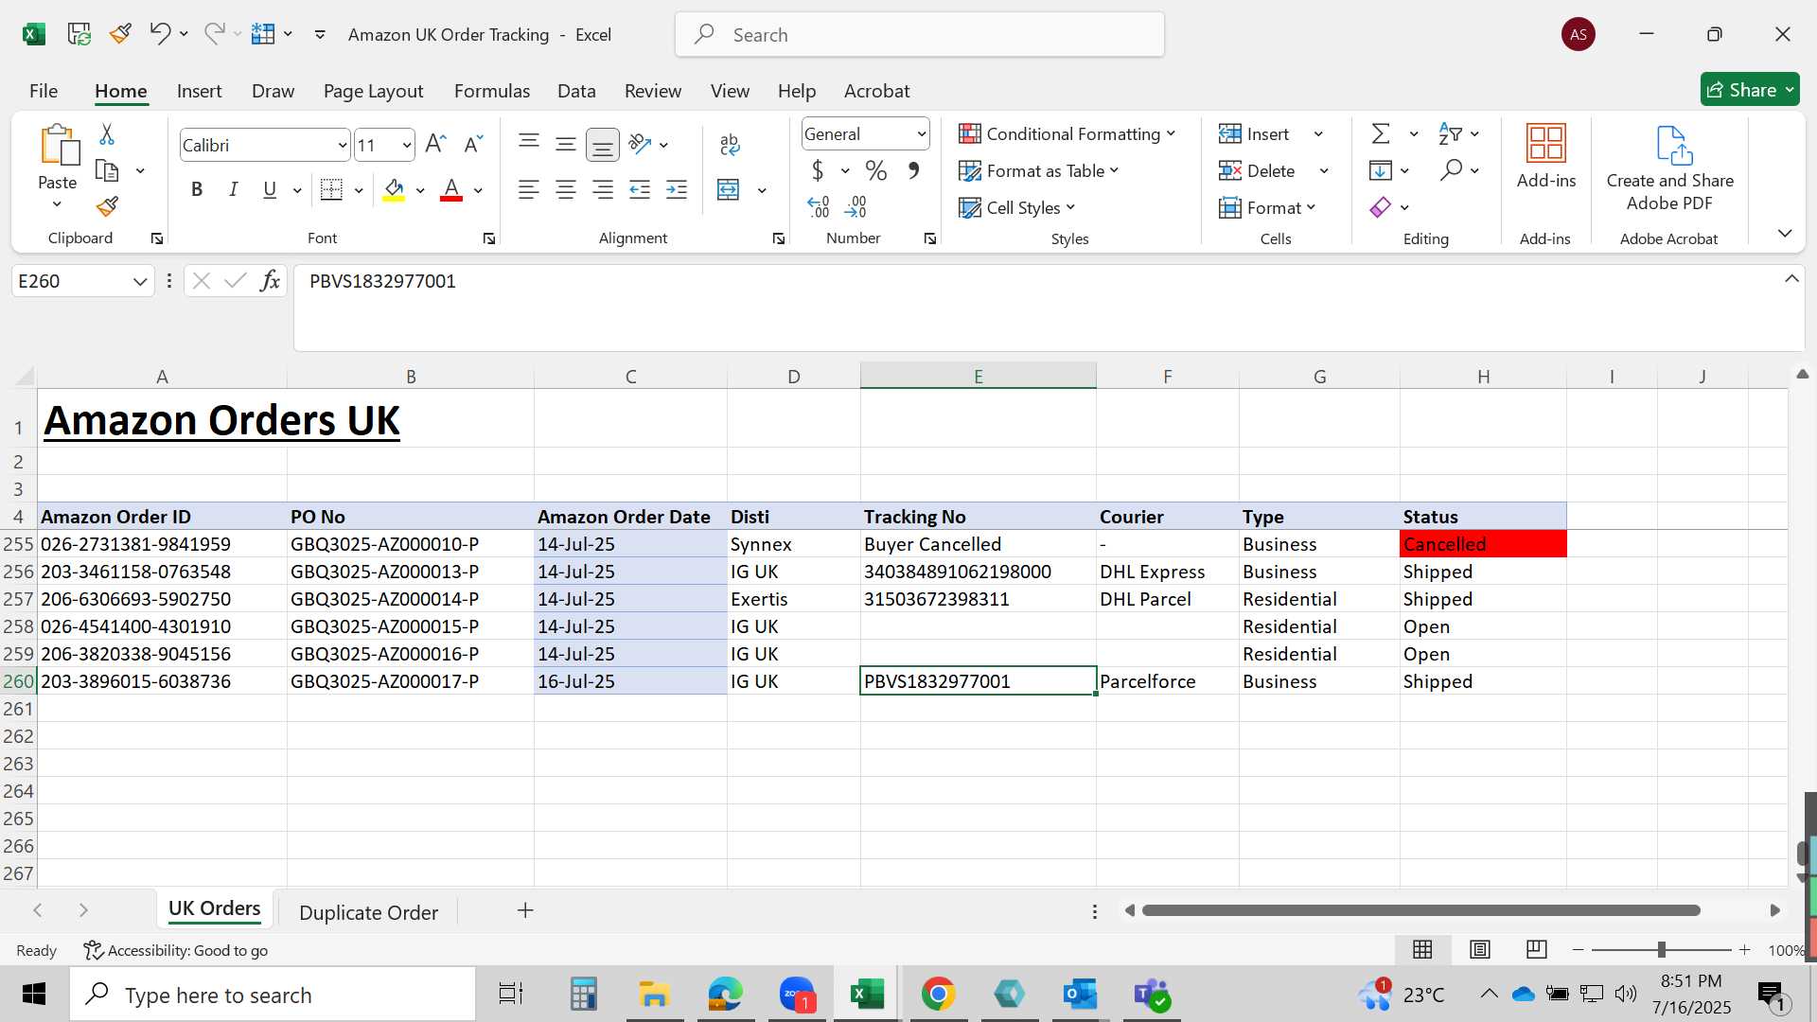The image size is (1817, 1022).
Task: Click Create and Share Adobe PDF icon
Action: [1670, 168]
